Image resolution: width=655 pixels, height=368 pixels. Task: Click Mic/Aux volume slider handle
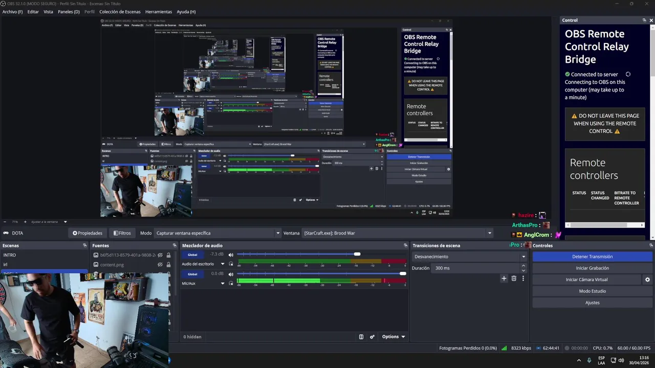pyautogui.click(x=403, y=273)
